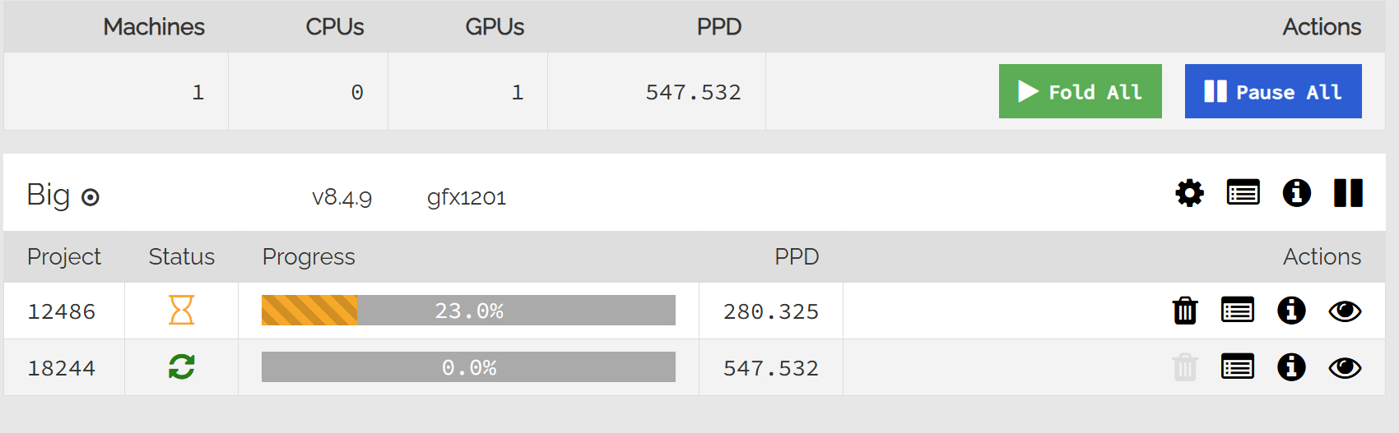
Task: Show info for project 12486
Action: coord(1291,311)
